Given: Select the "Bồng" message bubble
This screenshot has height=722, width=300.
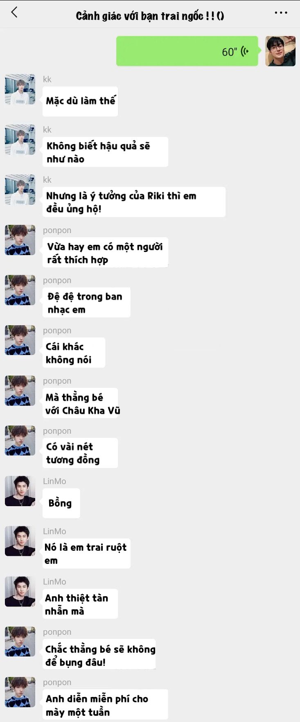Looking at the screenshot, I should pos(61,503).
